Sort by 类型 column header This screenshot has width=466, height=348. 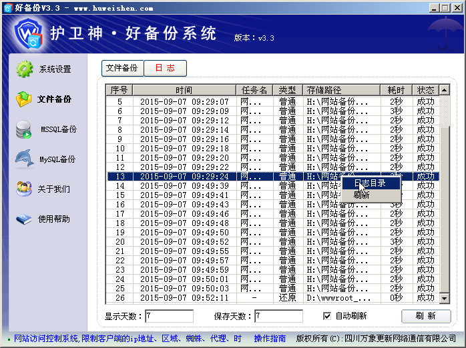[x=288, y=90]
